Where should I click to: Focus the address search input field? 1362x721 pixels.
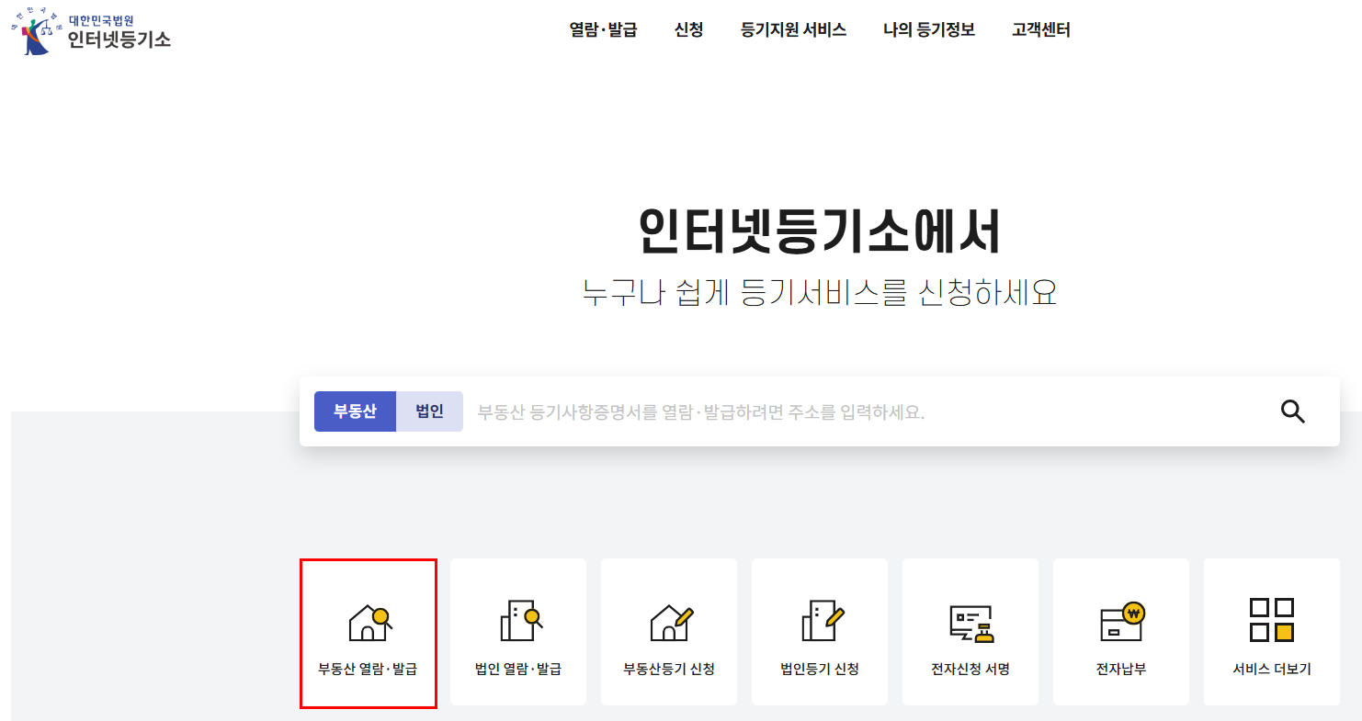coord(864,411)
